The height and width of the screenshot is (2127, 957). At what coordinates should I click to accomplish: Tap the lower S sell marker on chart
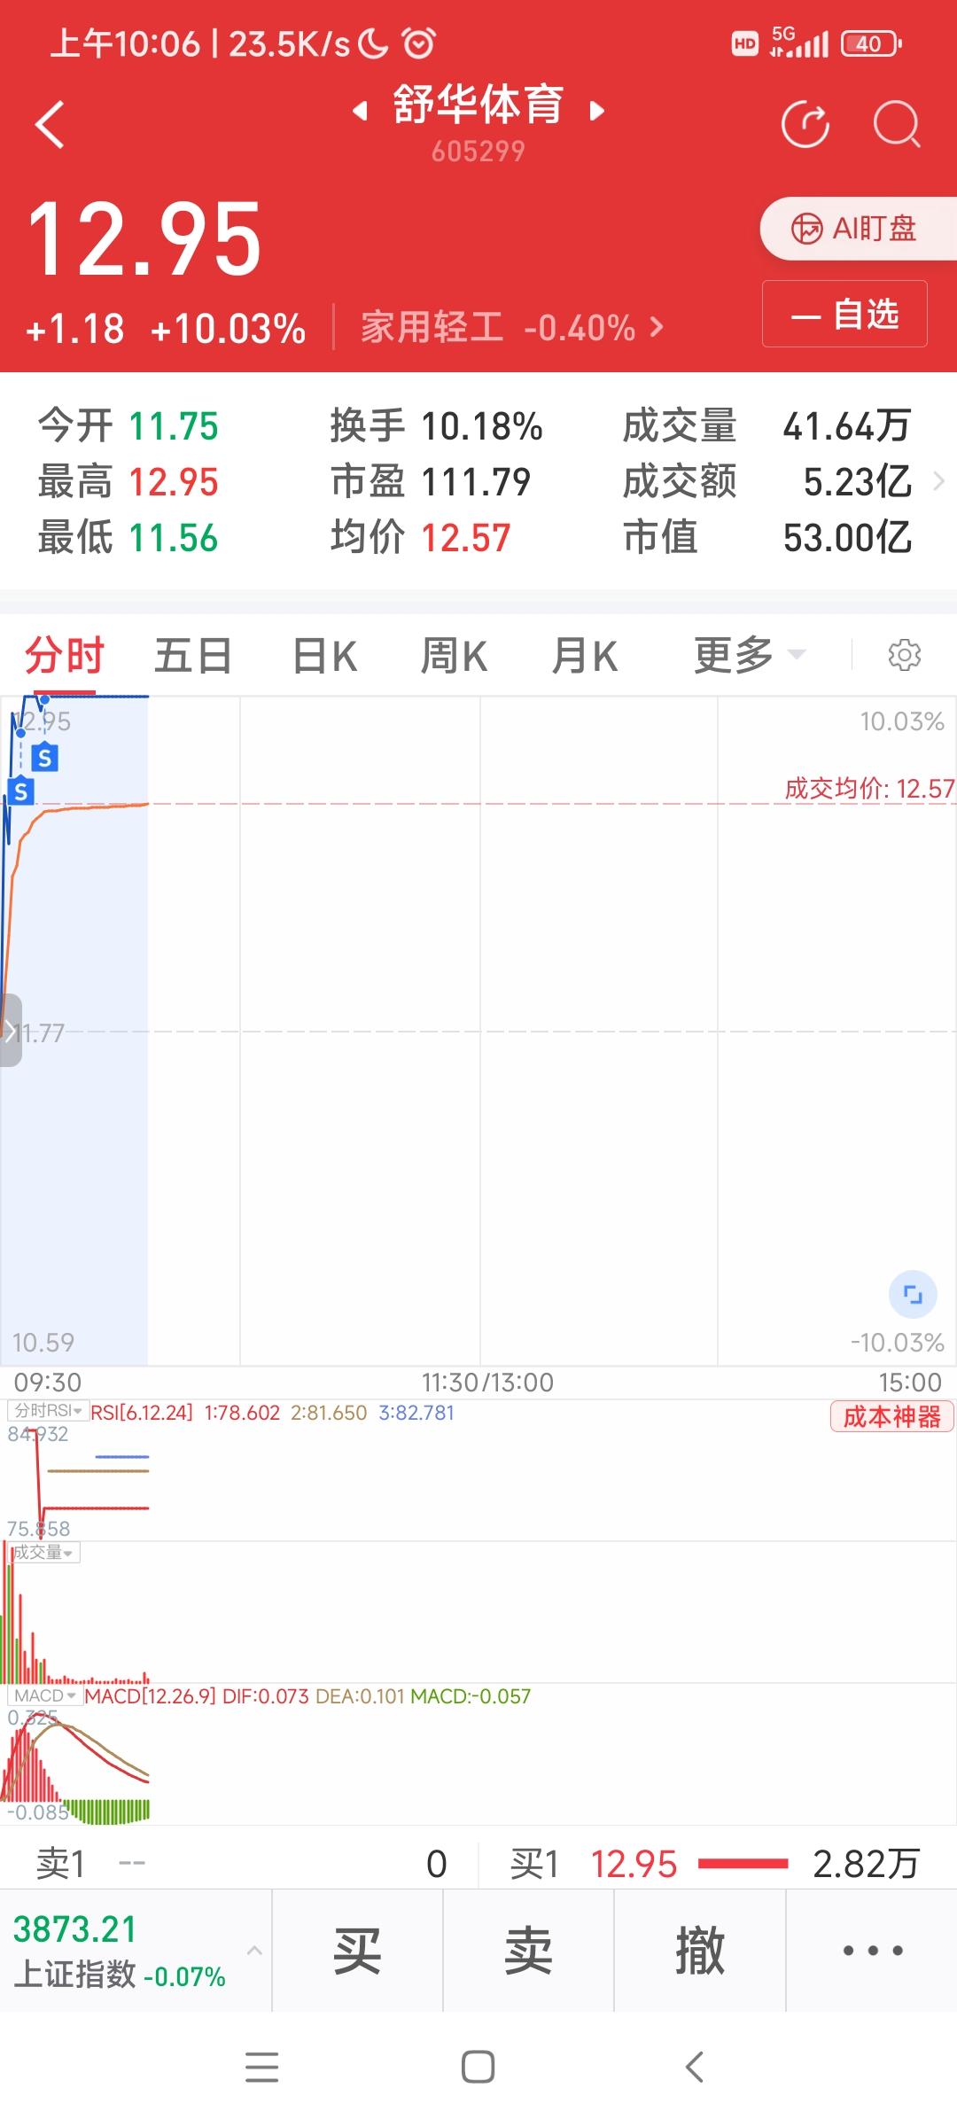(20, 791)
